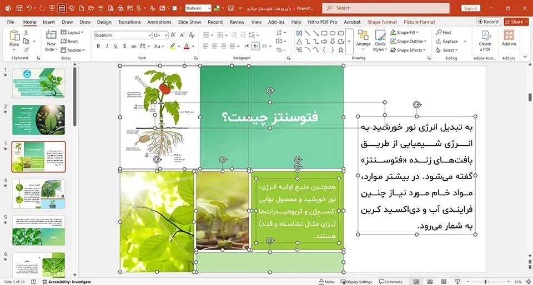The image size is (533, 285).
Task: Select slide 4 thumbnail
Action: (x=39, y=194)
